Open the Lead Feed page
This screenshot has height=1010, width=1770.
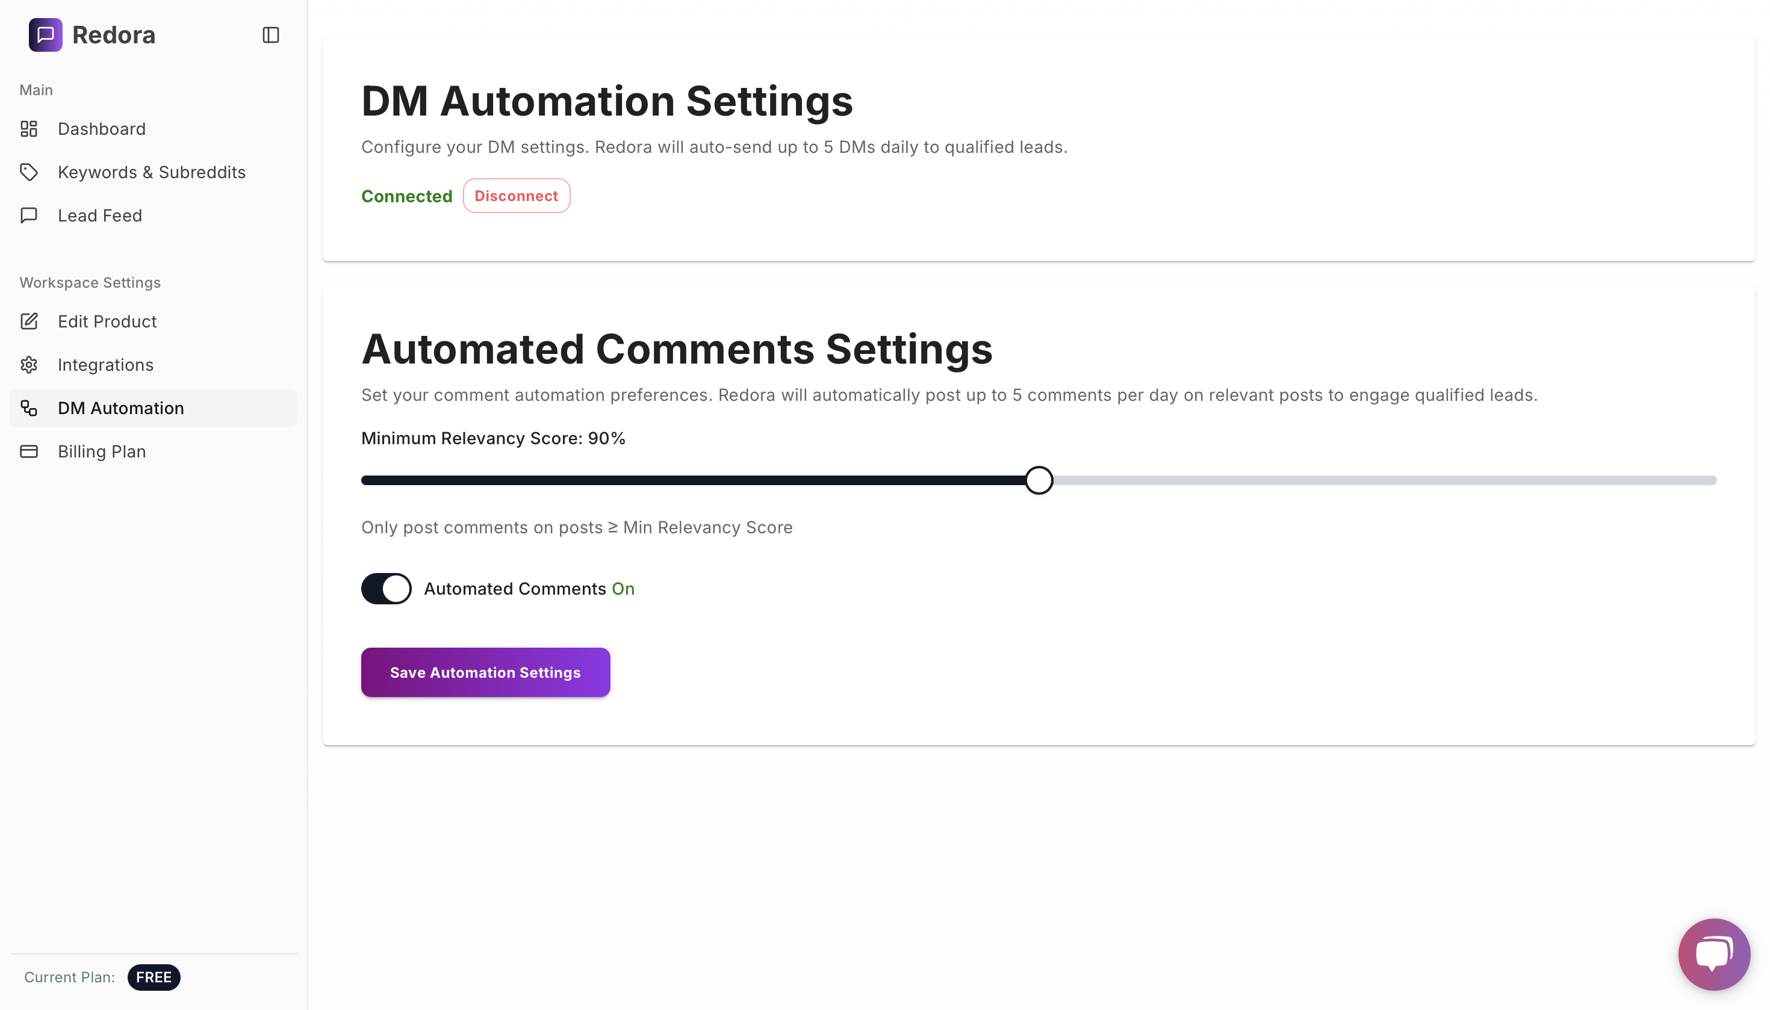100,215
